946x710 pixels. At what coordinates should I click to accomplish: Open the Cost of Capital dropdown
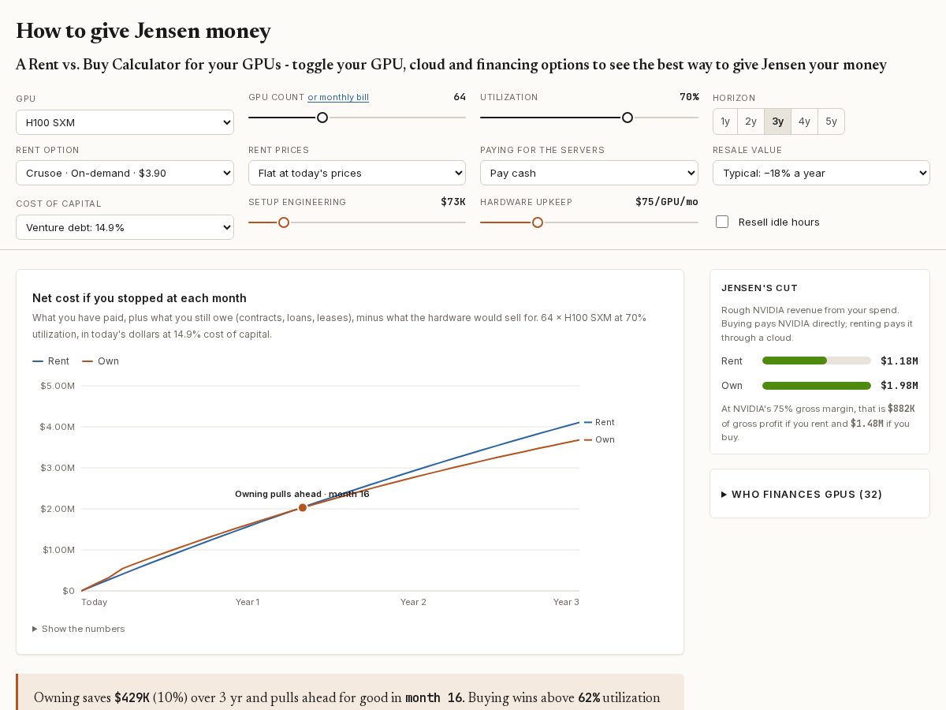[125, 227]
